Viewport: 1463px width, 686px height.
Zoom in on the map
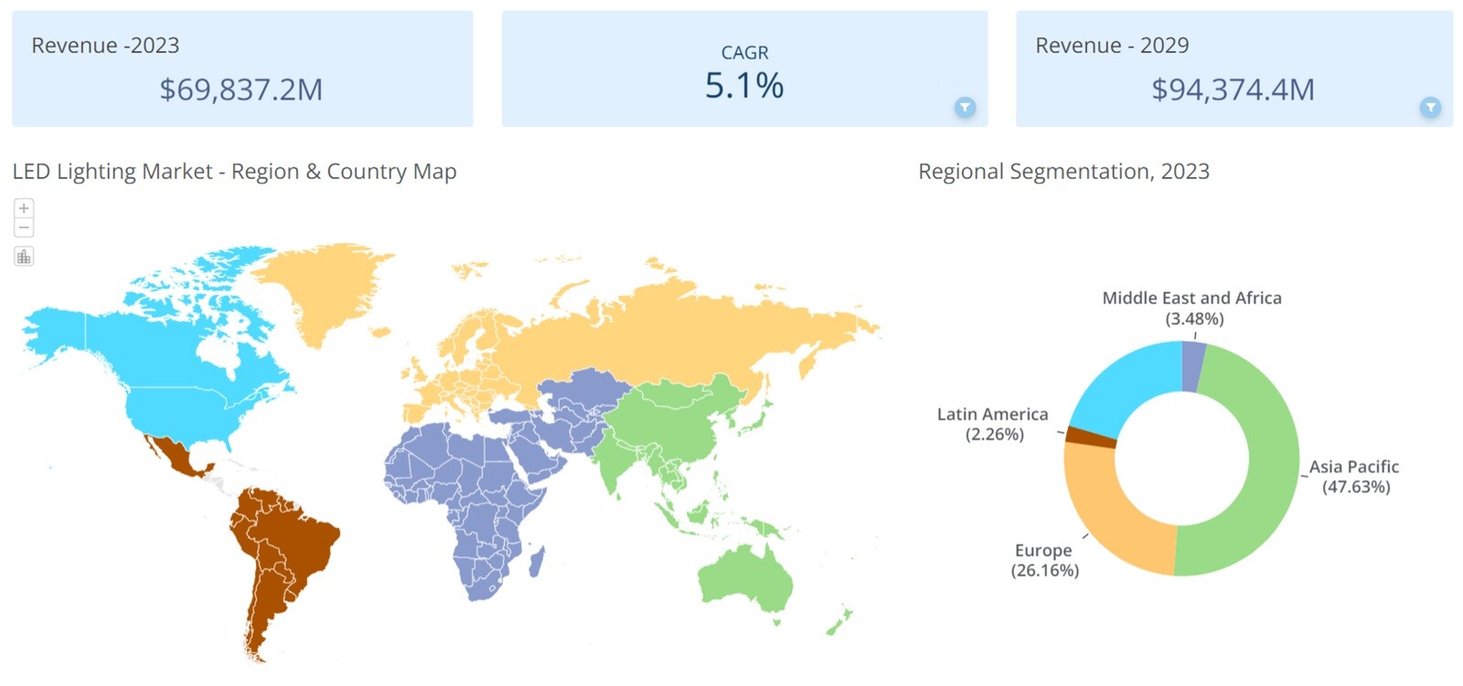pos(24,208)
